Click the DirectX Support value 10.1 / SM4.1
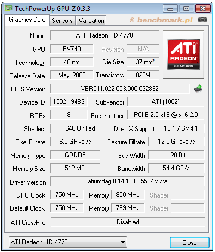The width and height of the screenshot is (215, 252). [181, 128]
